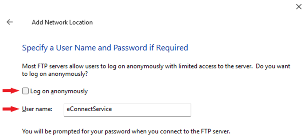Screen dimensions: 303x137
Task: Click the red arrow beside User name
Action: (x=11, y=109)
